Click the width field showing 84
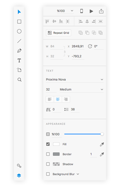Screen dimensions: 119x189 (57, 46)
